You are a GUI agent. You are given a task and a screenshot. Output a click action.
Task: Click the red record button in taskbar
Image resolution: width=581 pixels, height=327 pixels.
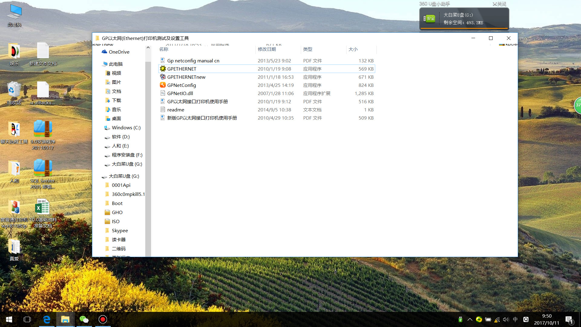(x=103, y=319)
